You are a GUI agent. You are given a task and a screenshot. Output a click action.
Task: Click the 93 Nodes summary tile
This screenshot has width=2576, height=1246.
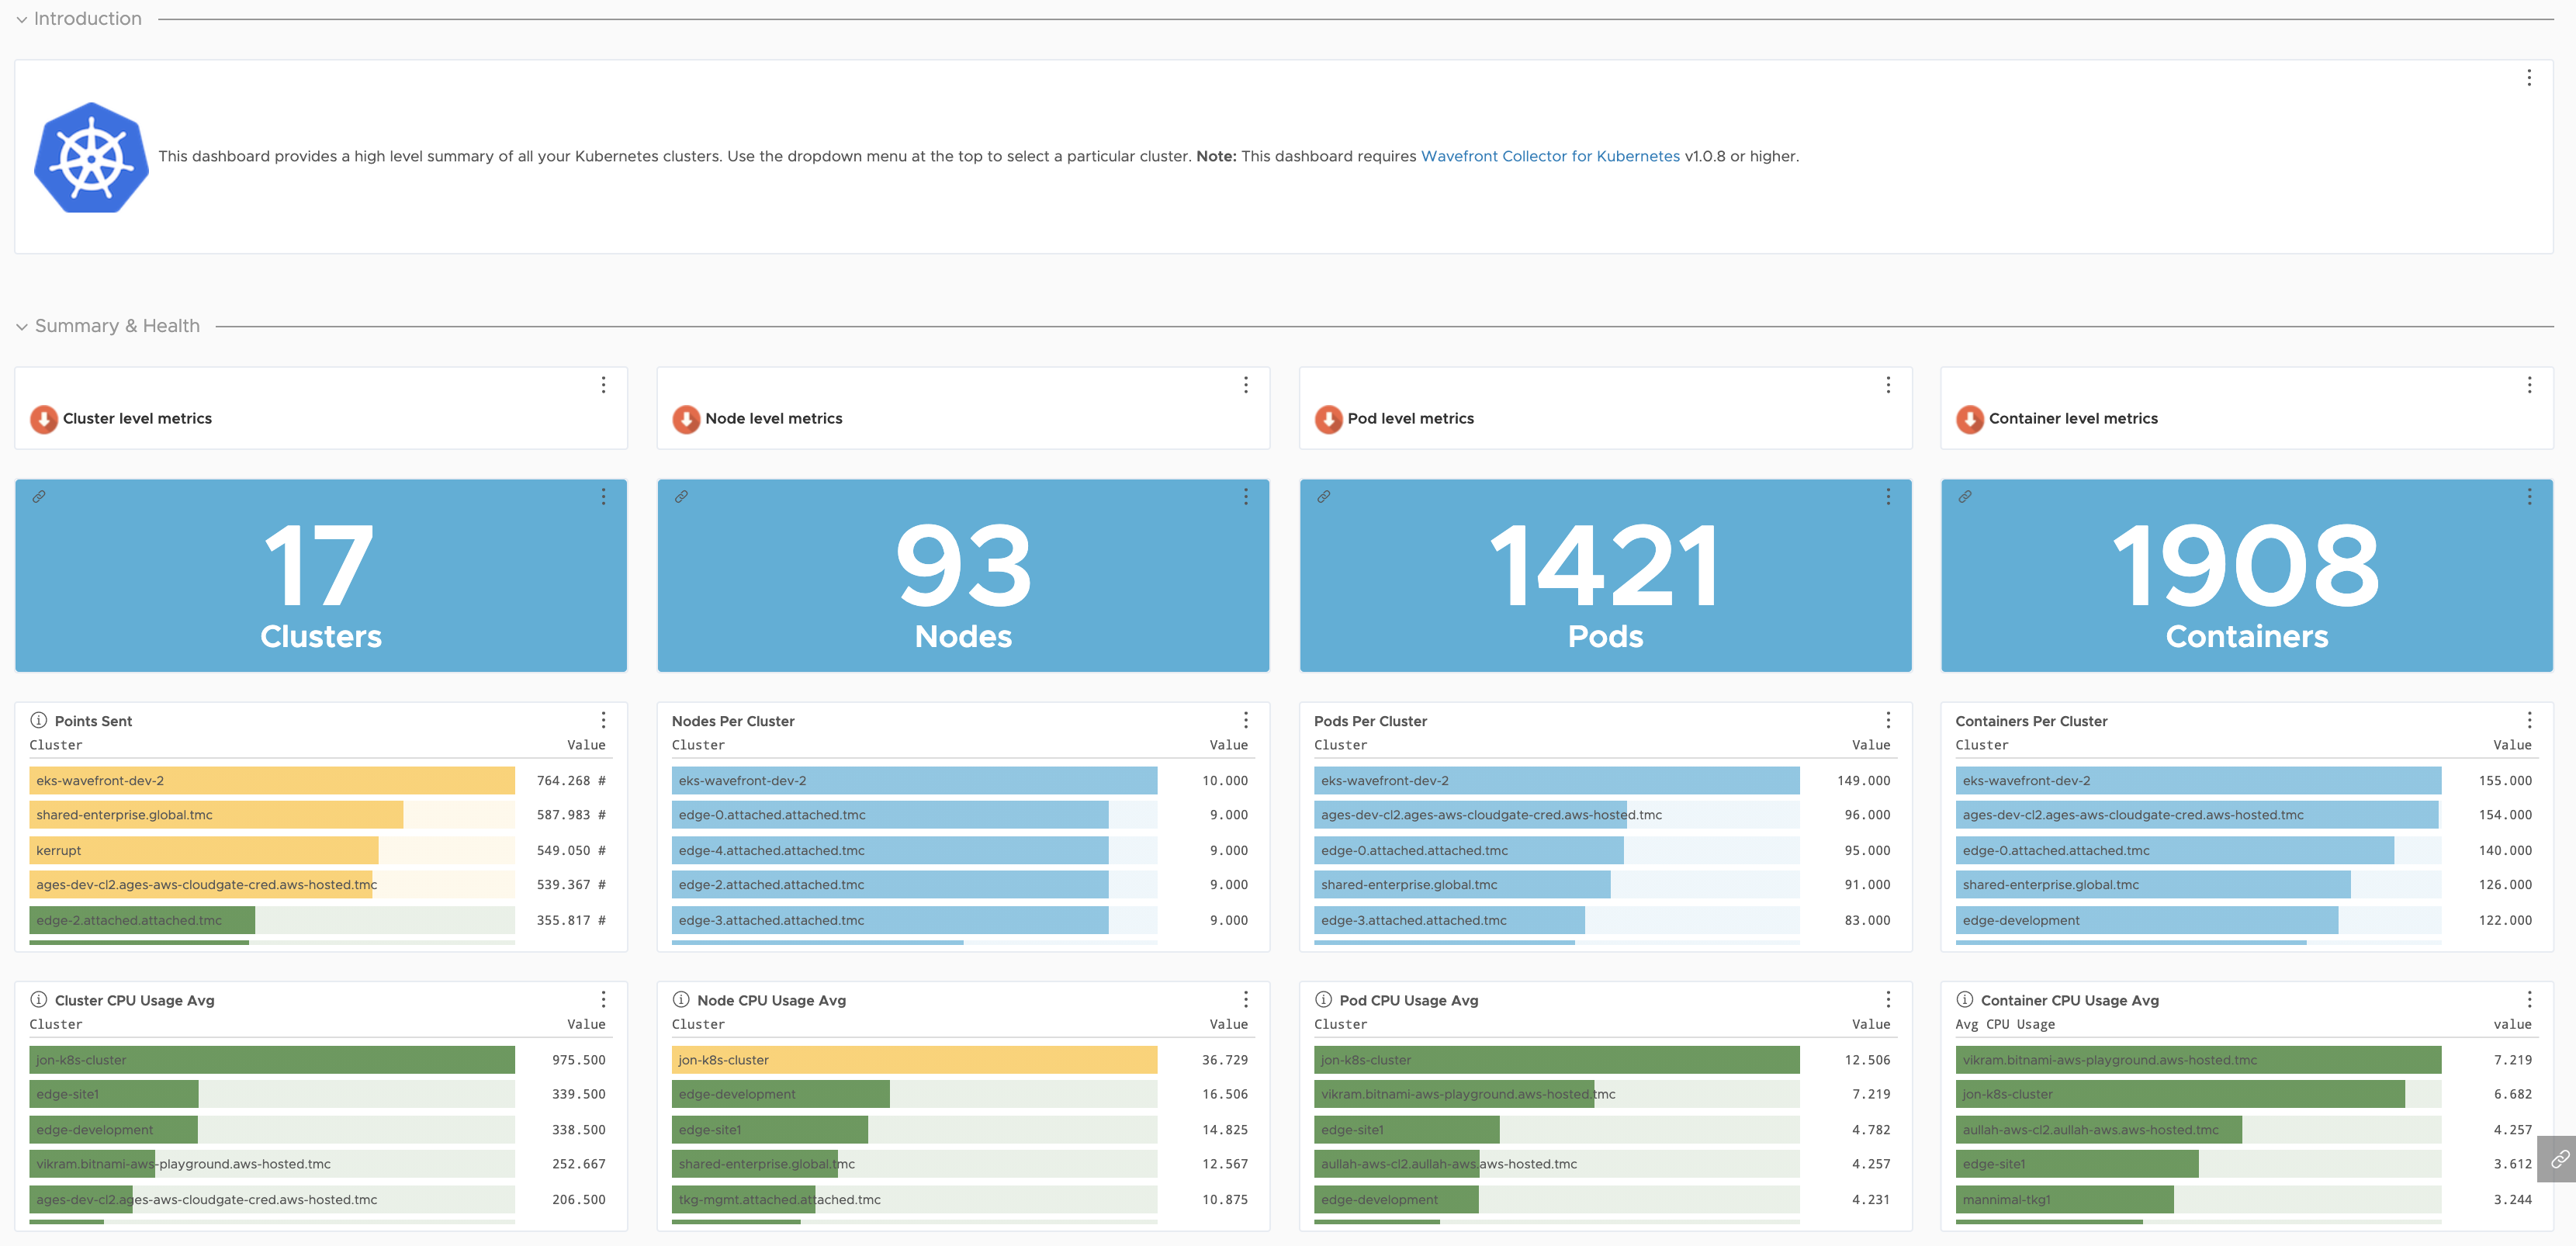coord(963,576)
